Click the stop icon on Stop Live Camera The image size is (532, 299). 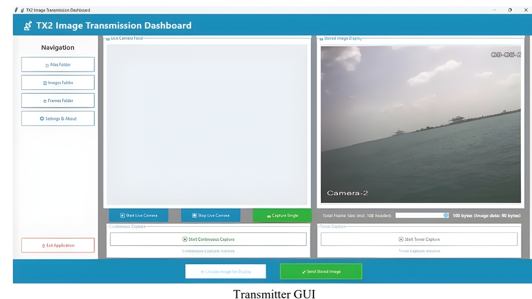click(195, 215)
